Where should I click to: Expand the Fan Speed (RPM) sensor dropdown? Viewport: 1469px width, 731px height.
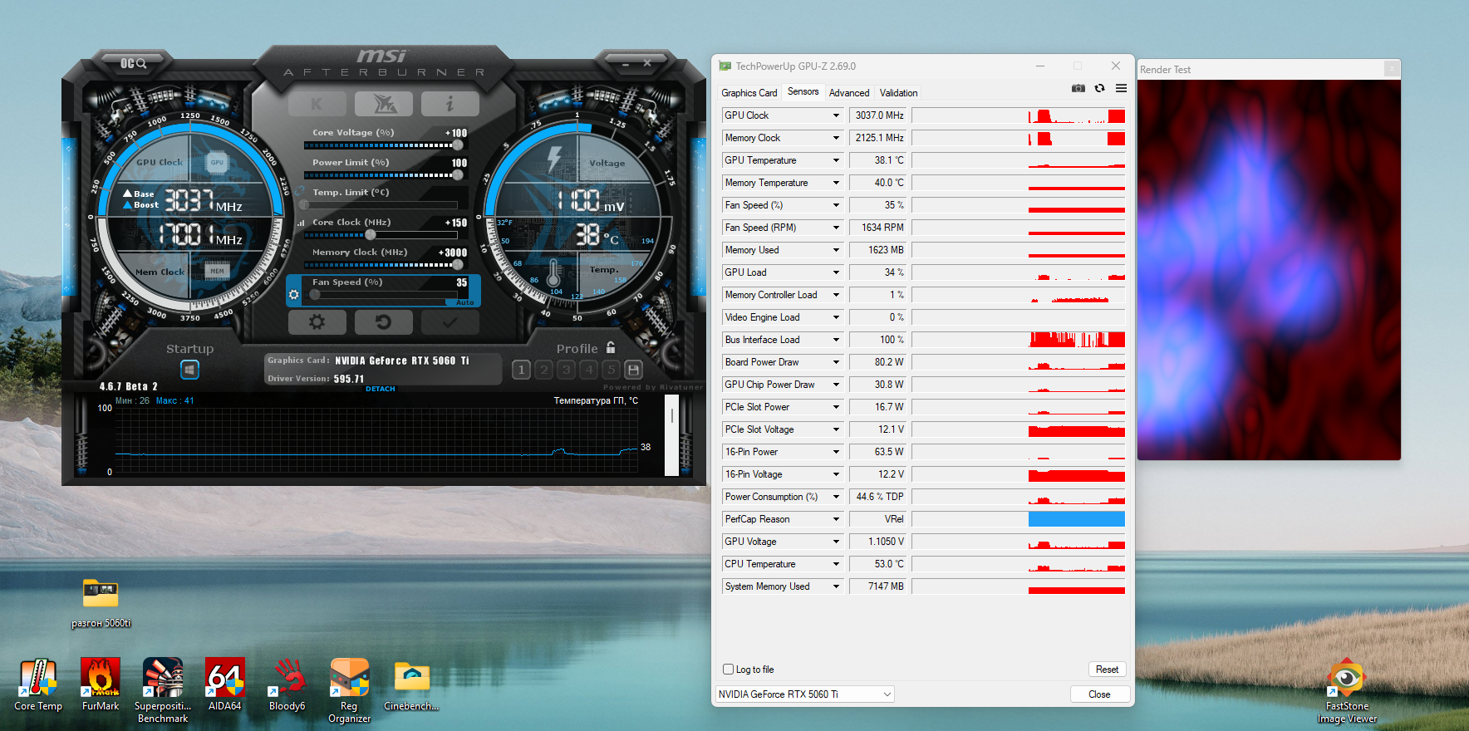pyautogui.click(x=836, y=228)
